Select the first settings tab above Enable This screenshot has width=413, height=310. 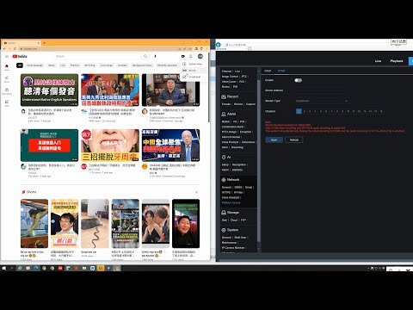(268, 71)
